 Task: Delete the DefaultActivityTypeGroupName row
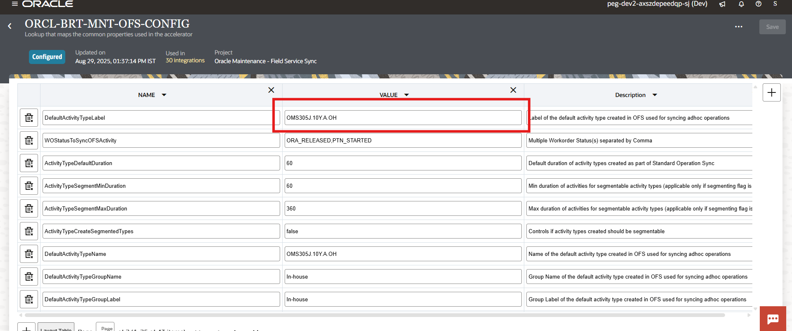(x=29, y=277)
